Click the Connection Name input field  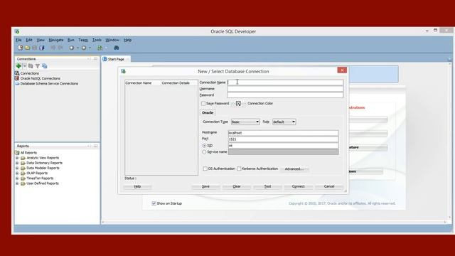coord(285,82)
